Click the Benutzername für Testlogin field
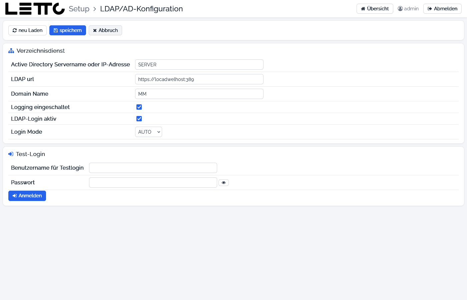The width and height of the screenshot is (467, 300). point(153,168)
